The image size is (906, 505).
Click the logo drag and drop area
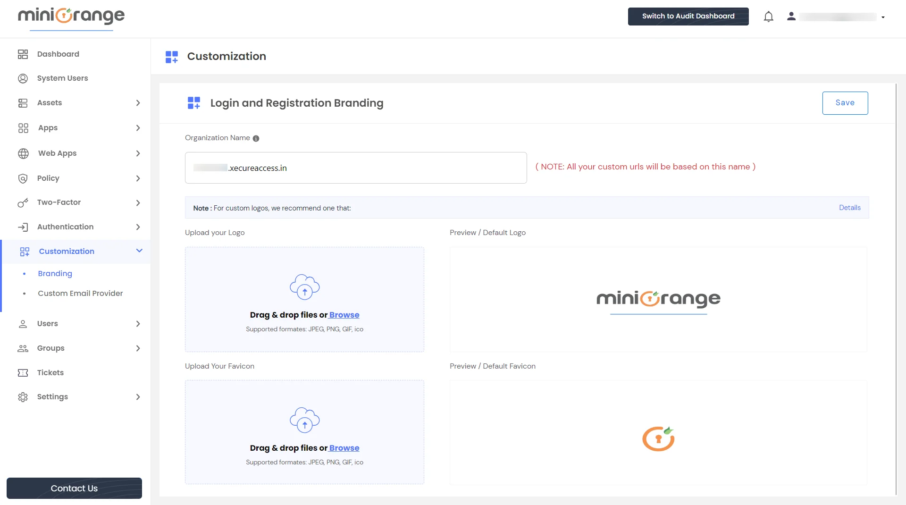(x=304, y=299)
